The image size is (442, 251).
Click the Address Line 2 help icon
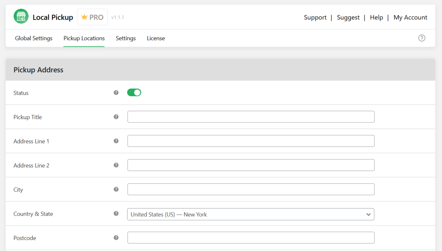point(116,165)
